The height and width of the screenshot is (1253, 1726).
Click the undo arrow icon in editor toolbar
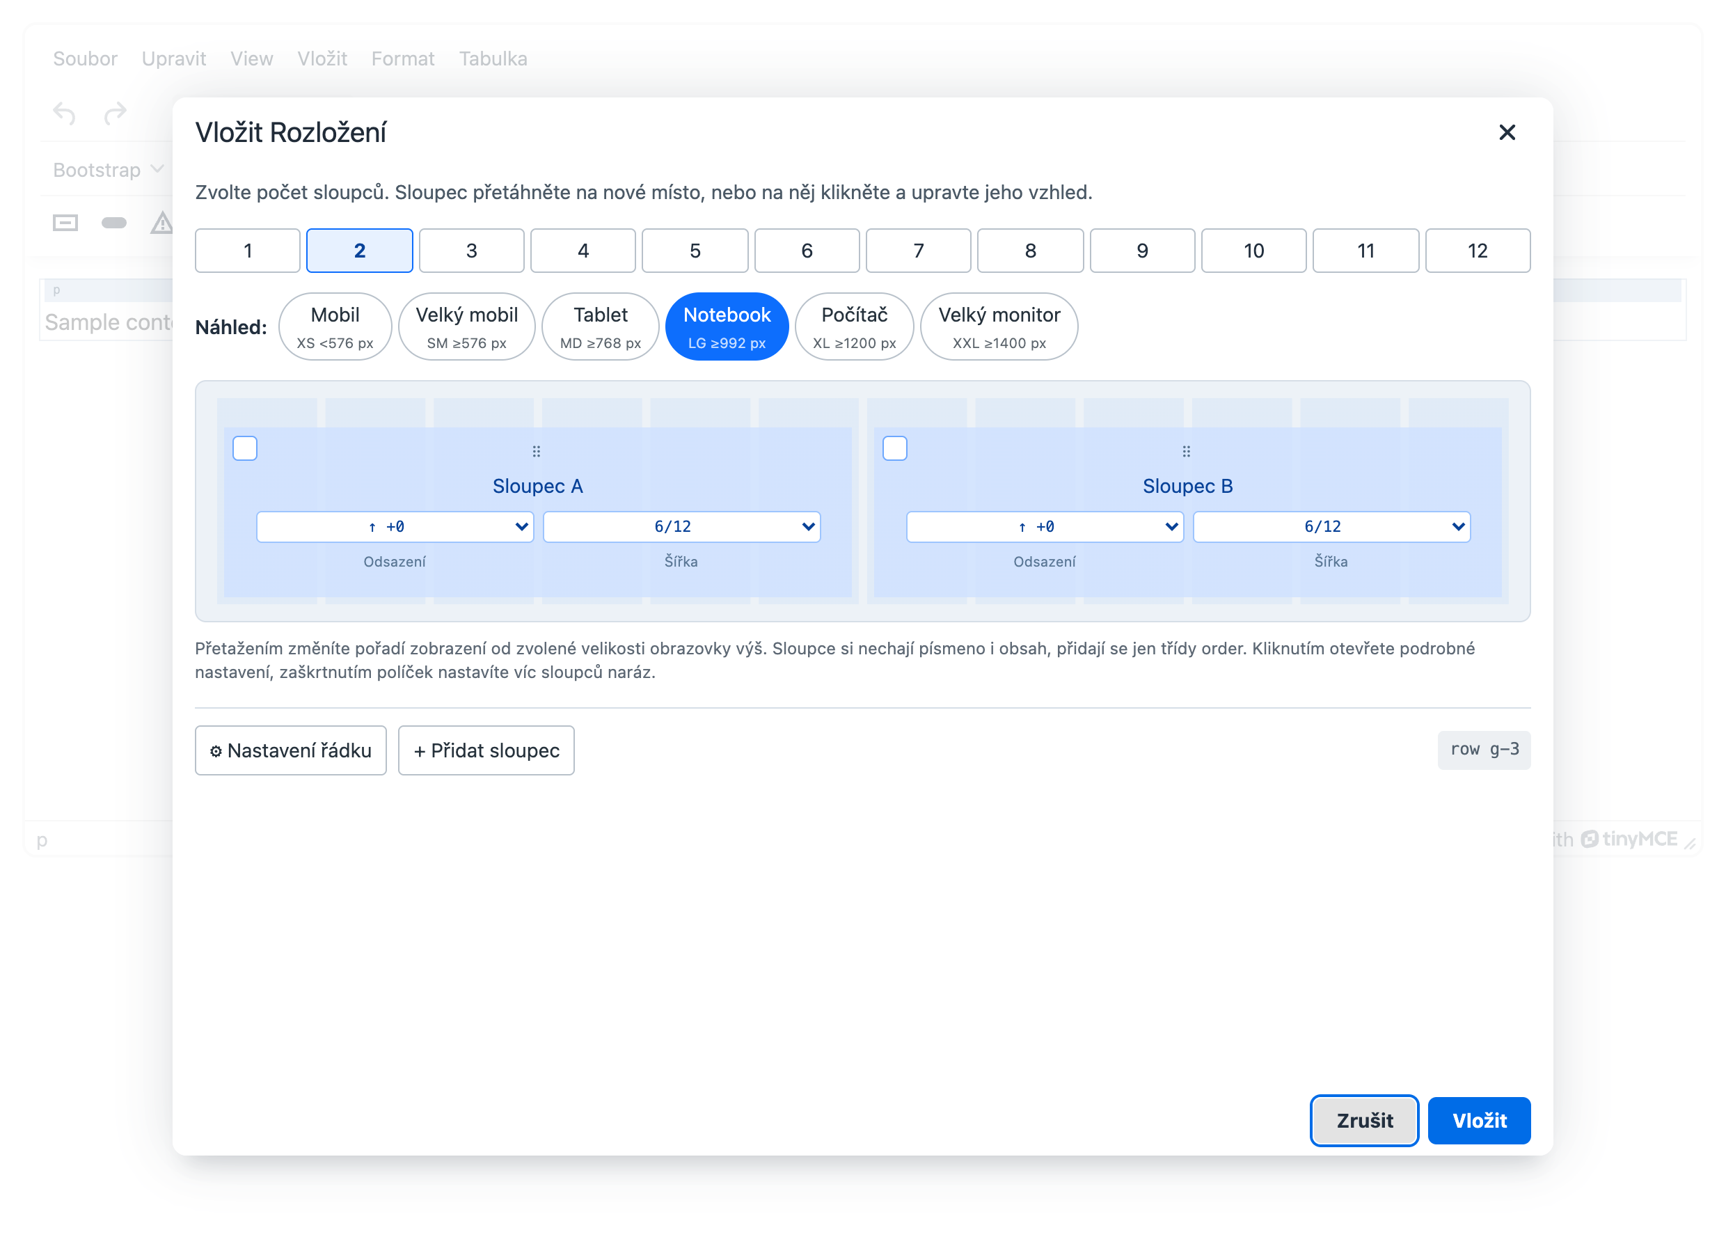(x=65, y=113)
